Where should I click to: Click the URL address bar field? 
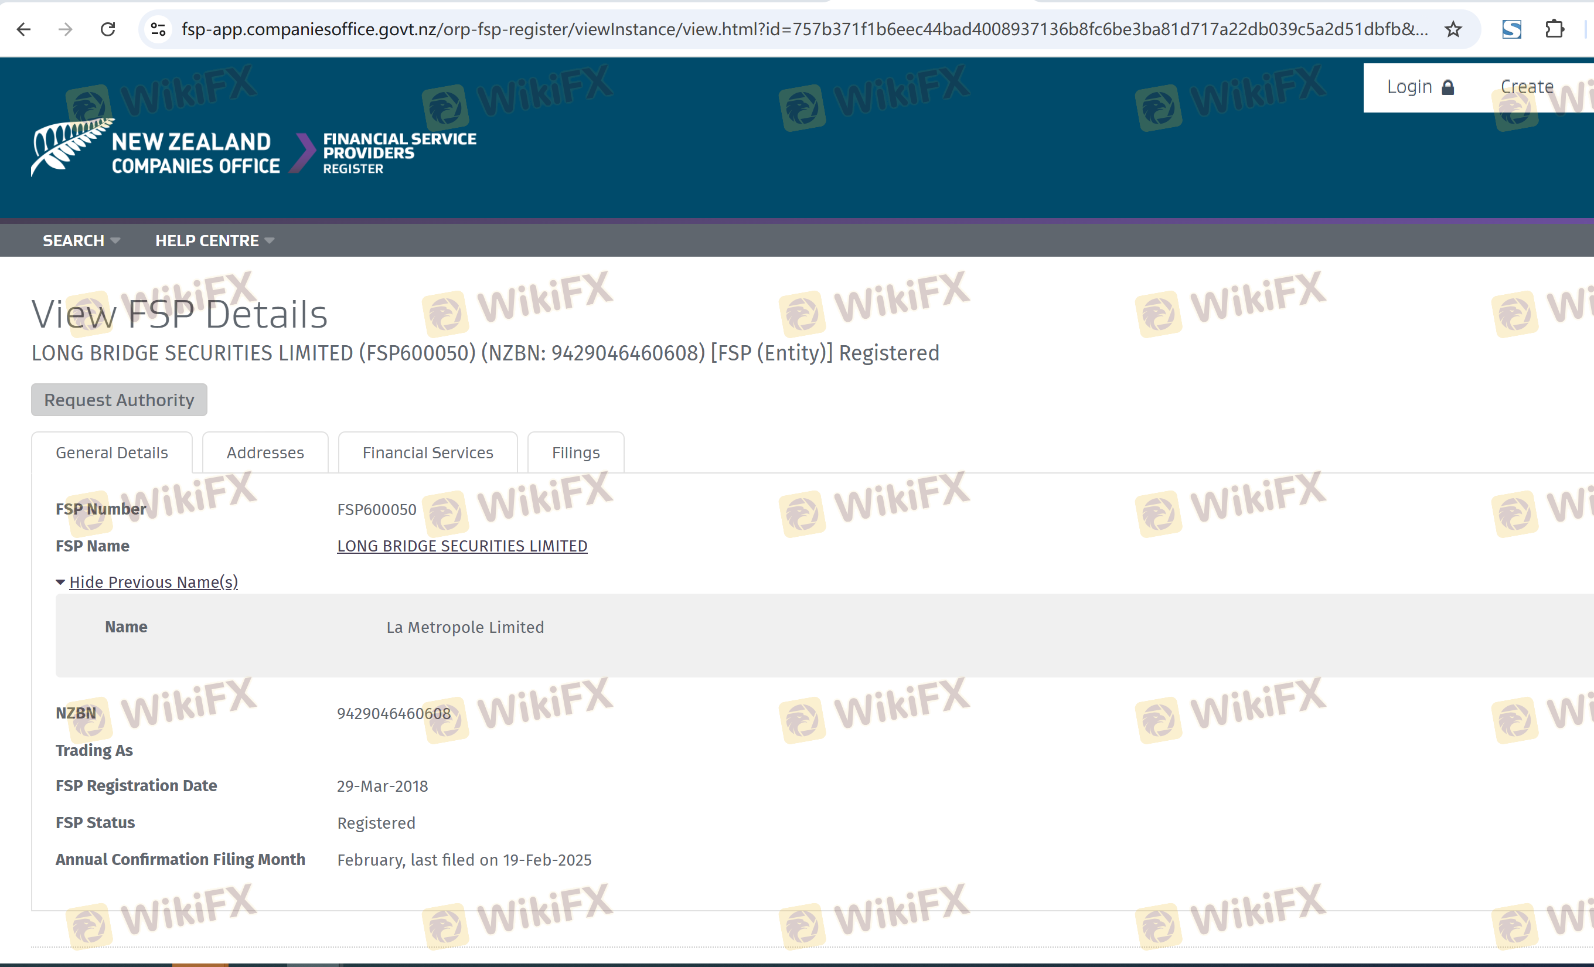click(x=802, y=29)
